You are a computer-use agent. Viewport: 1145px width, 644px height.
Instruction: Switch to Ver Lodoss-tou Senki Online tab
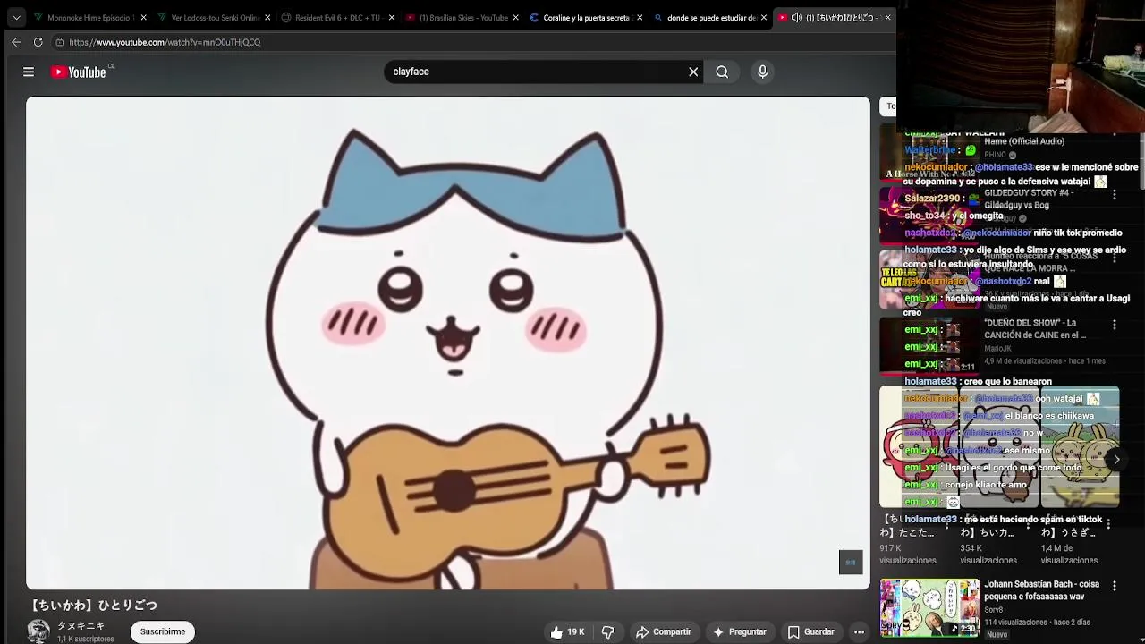[213, 17]
